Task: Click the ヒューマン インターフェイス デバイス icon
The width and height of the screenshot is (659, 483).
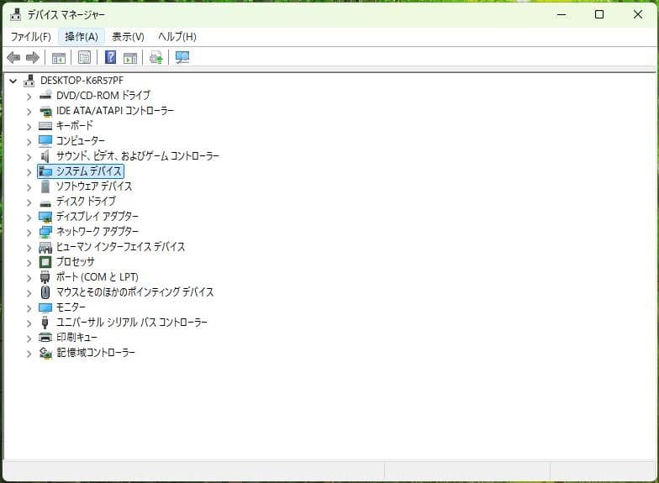Action: coord(45,247)
